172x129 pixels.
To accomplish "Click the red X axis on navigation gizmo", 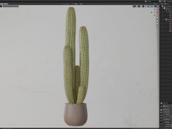I will pos(158,12).
